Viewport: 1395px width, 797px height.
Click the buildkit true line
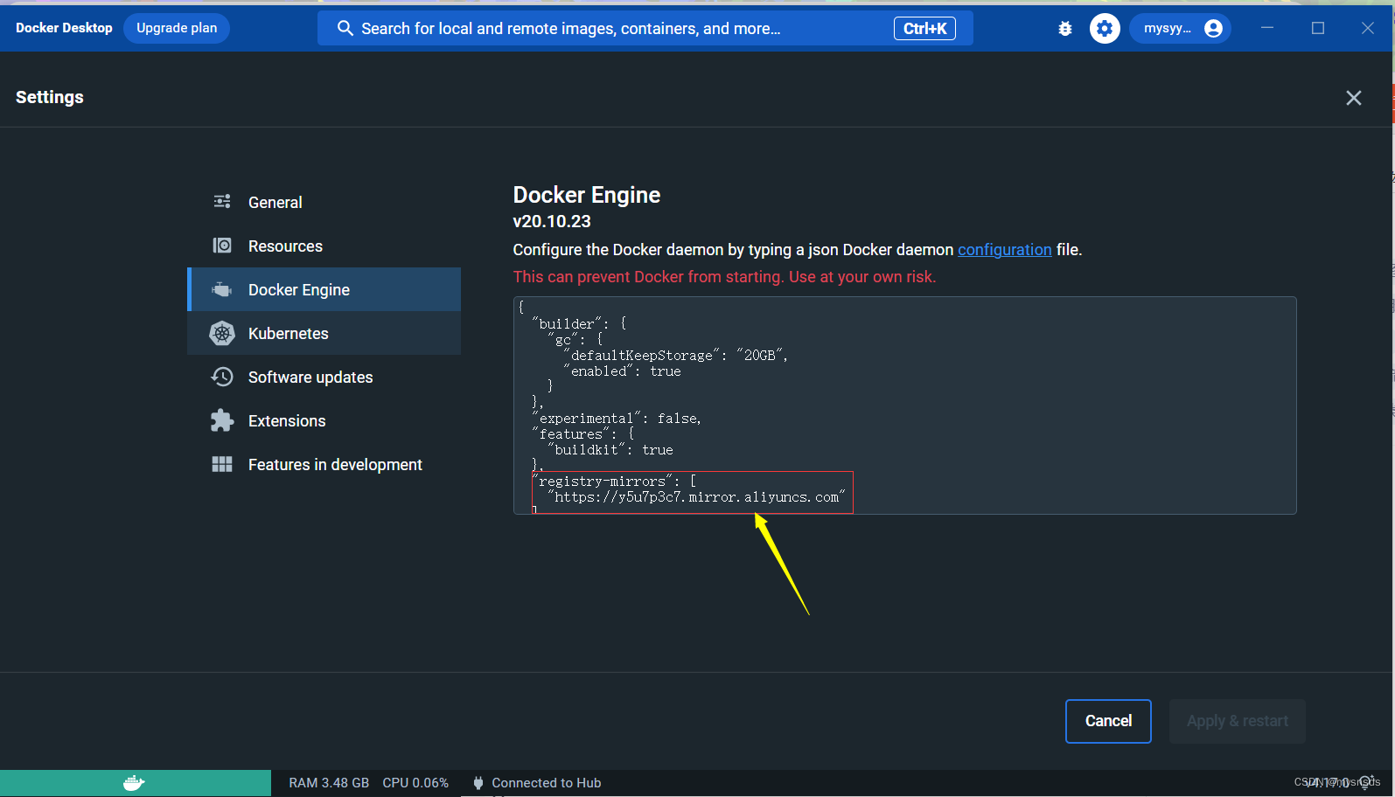click(610, 450)
